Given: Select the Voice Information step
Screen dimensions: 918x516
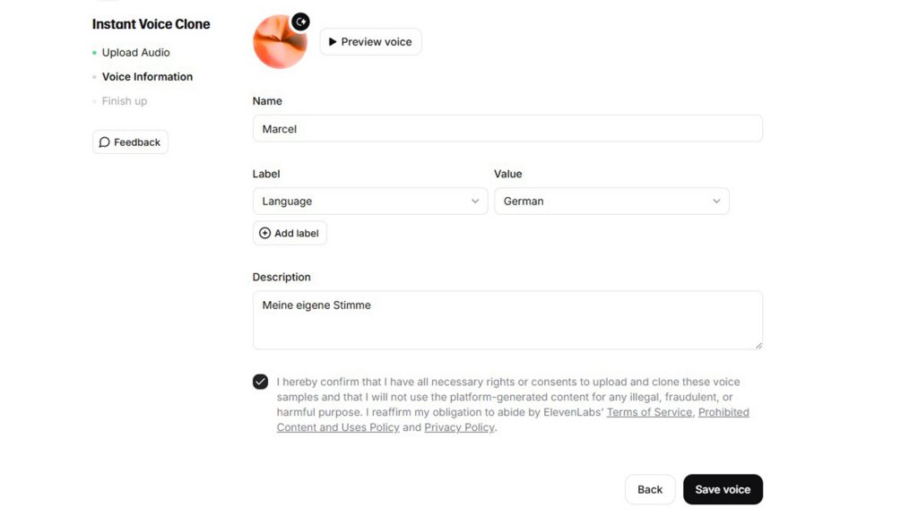Looking at the screenshot, I should pos(147,77).
